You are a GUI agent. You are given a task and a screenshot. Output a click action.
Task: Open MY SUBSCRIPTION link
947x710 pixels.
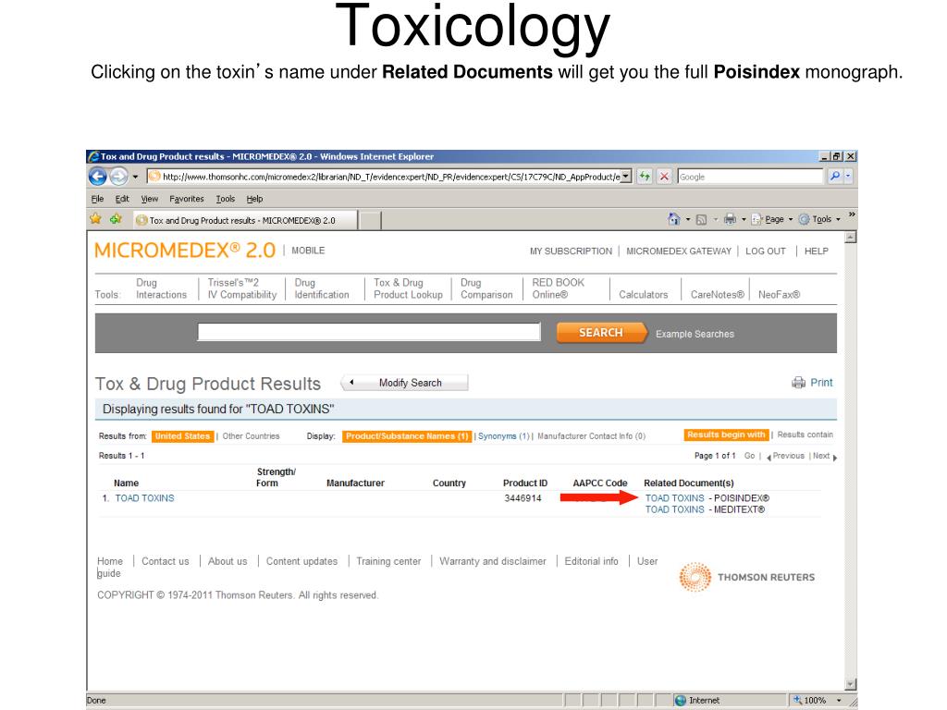coord(571,251)
